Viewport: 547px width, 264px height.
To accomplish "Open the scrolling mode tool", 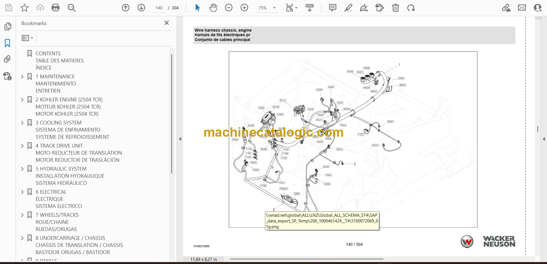I will pos(310,8).
